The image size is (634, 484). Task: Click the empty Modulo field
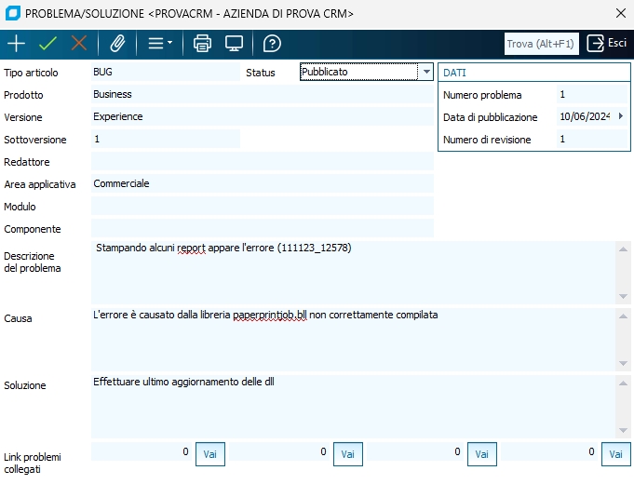pyautogui.click(x=263, y=206)
